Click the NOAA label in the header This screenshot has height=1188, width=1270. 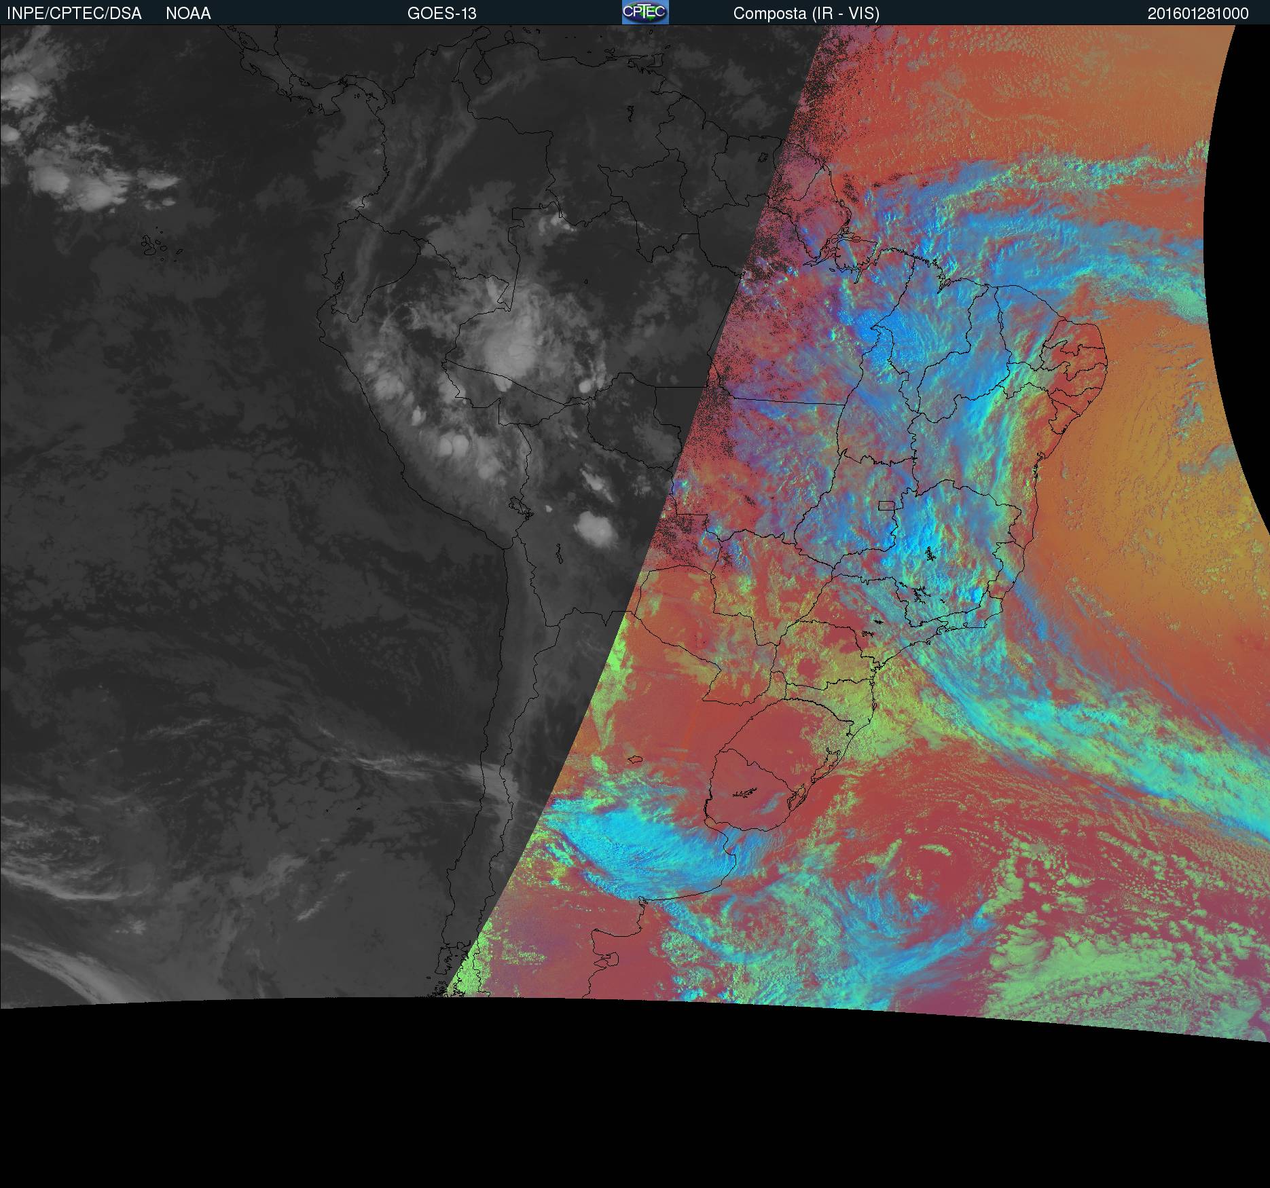coord(188,14)
